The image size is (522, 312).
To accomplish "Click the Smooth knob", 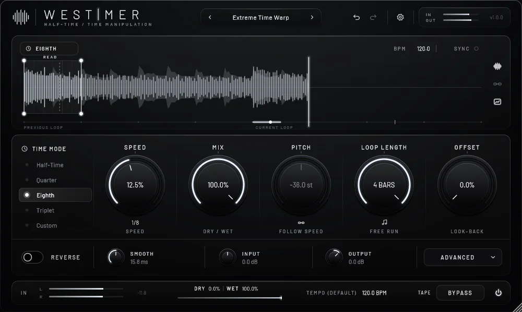I will coord(116,257).
